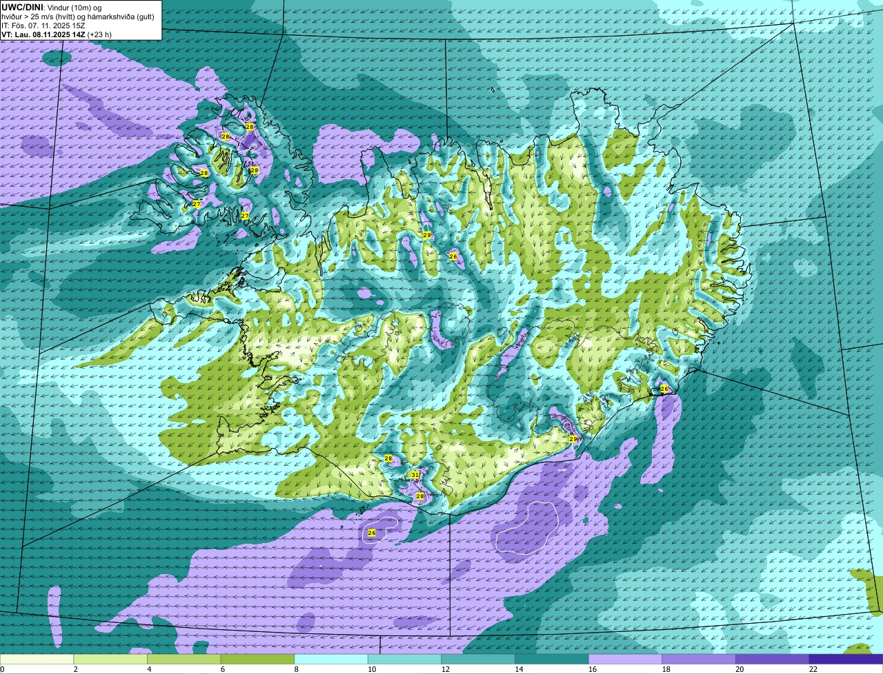Pick the 8–10 m/s pale cyan segment
Viewport: 883px width, 674px height.
pyautogui.click(x=331, y=659)
